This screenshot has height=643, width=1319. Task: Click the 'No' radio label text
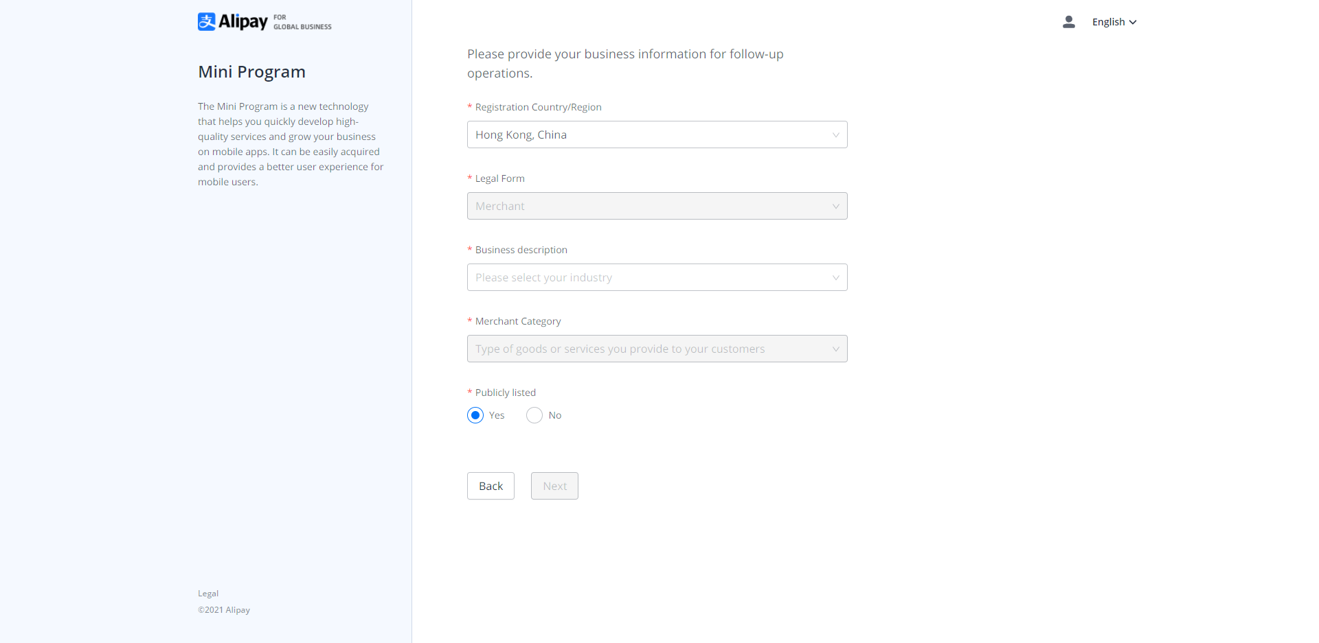(555, 415)
